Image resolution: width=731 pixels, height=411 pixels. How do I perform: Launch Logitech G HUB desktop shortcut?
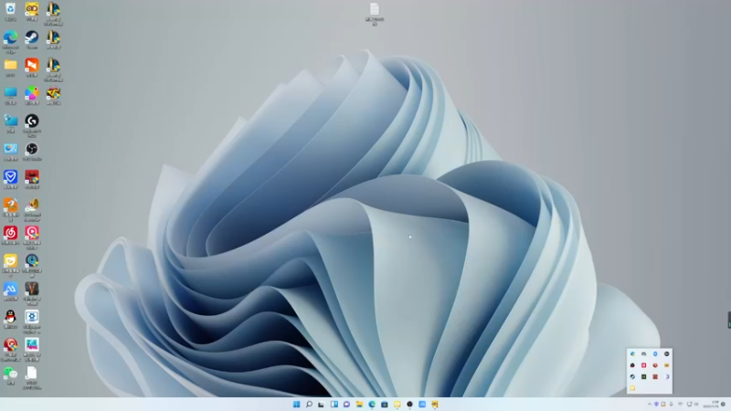tap(32, 125)
